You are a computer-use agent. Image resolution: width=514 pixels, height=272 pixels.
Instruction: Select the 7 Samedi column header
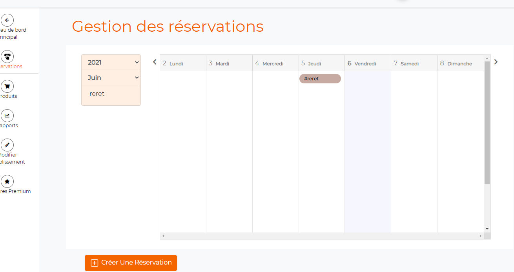coord(414,63)
